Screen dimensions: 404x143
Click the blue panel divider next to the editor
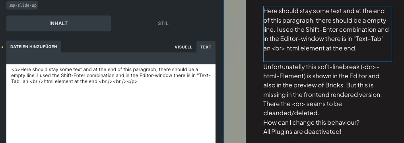coord(224,71)
